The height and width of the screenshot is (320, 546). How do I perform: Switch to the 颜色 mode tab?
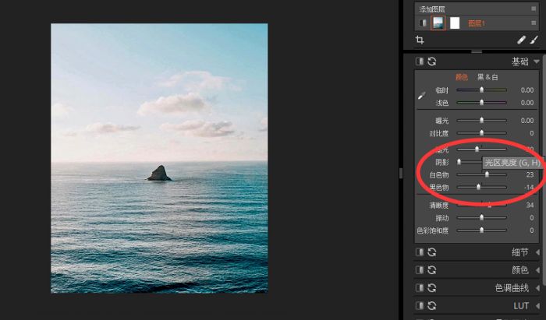click(x=461, y=77)
